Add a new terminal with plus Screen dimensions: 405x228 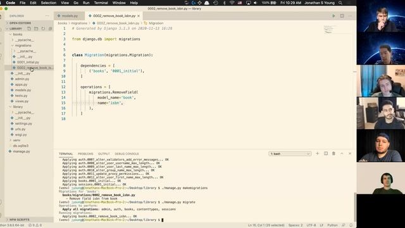318,153
